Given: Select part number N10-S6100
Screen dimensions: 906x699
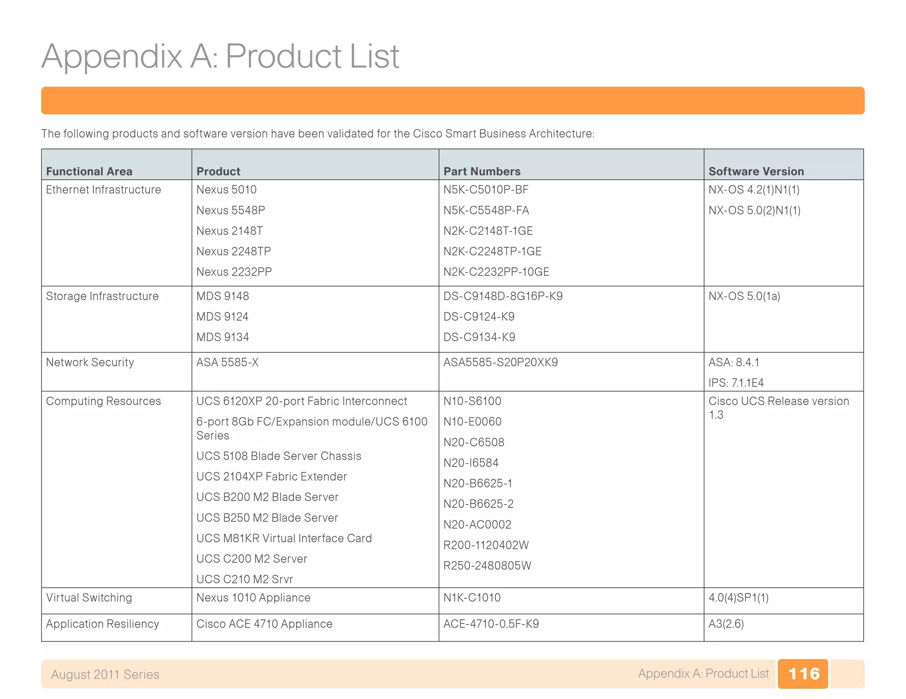Looking at the screenshot, I should tap(472, 401).
